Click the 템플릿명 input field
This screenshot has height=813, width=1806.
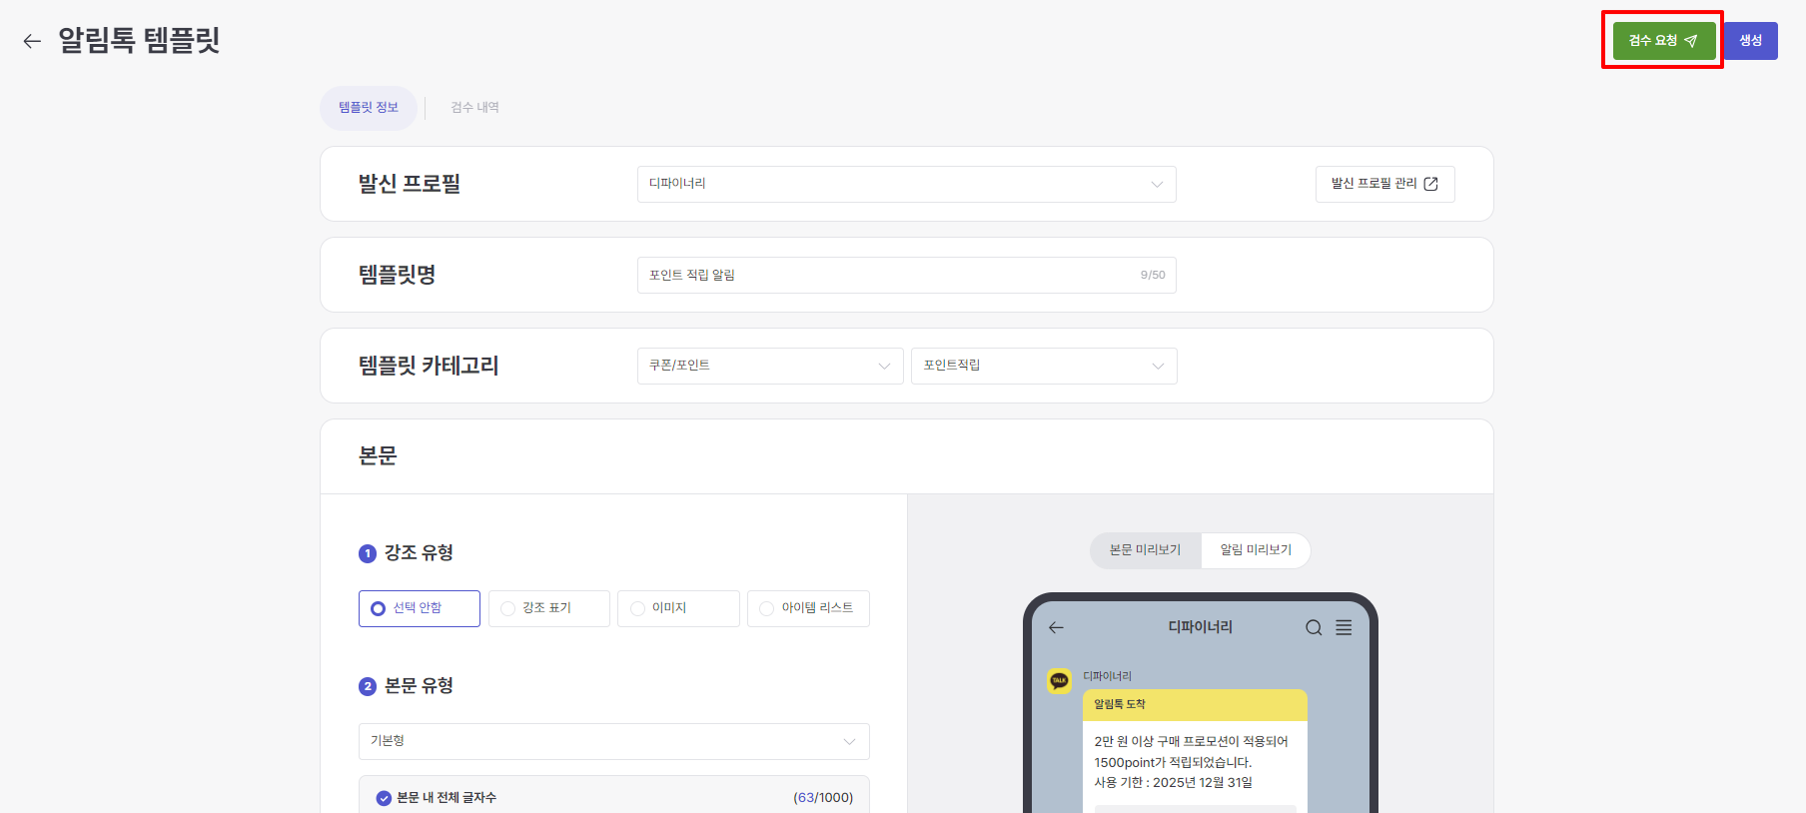pos(889,275)
